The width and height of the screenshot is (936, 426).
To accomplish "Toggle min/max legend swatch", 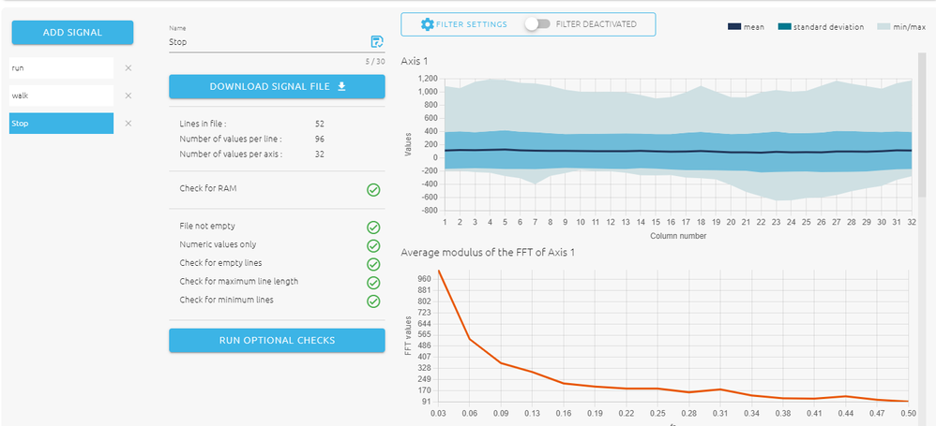I will [883, 27].
